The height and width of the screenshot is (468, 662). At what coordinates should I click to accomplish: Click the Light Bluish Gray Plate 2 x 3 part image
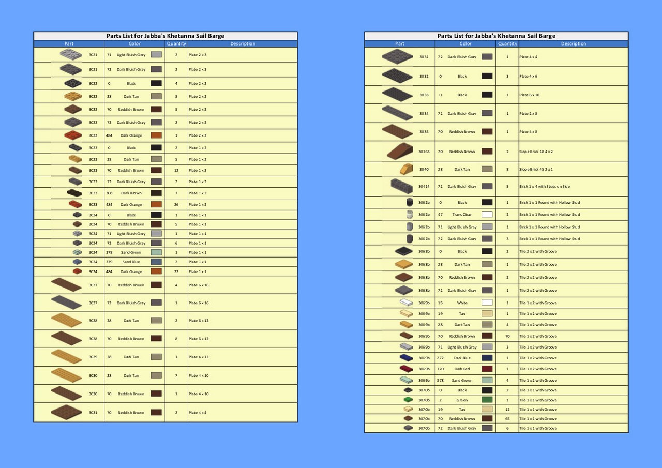tap(71, 54)
